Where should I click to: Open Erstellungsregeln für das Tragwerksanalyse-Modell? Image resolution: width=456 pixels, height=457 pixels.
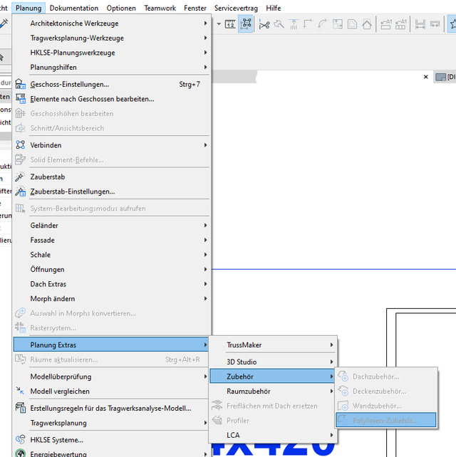111,409
